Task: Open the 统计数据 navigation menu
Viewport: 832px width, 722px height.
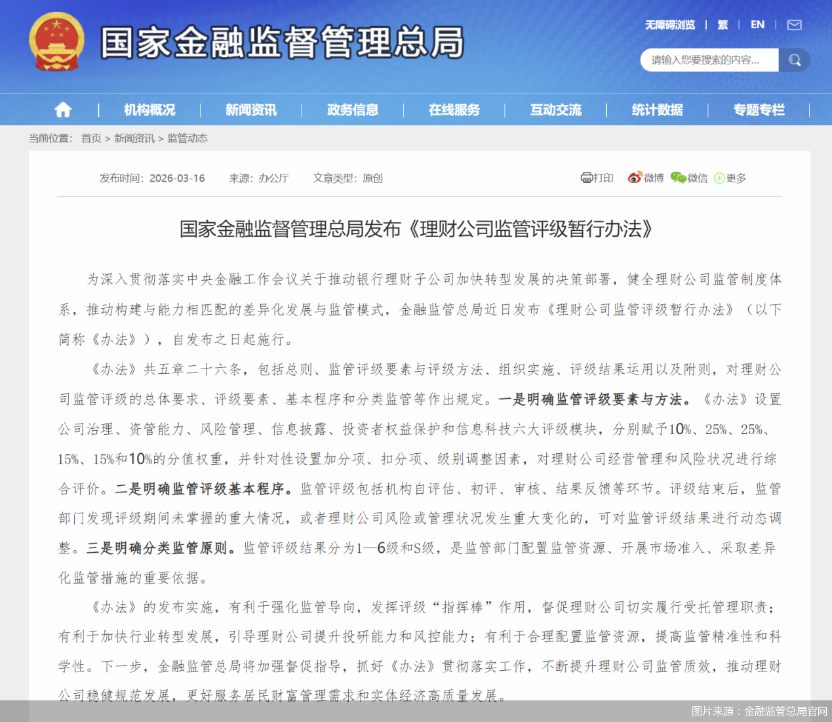Action: [657, 110]
